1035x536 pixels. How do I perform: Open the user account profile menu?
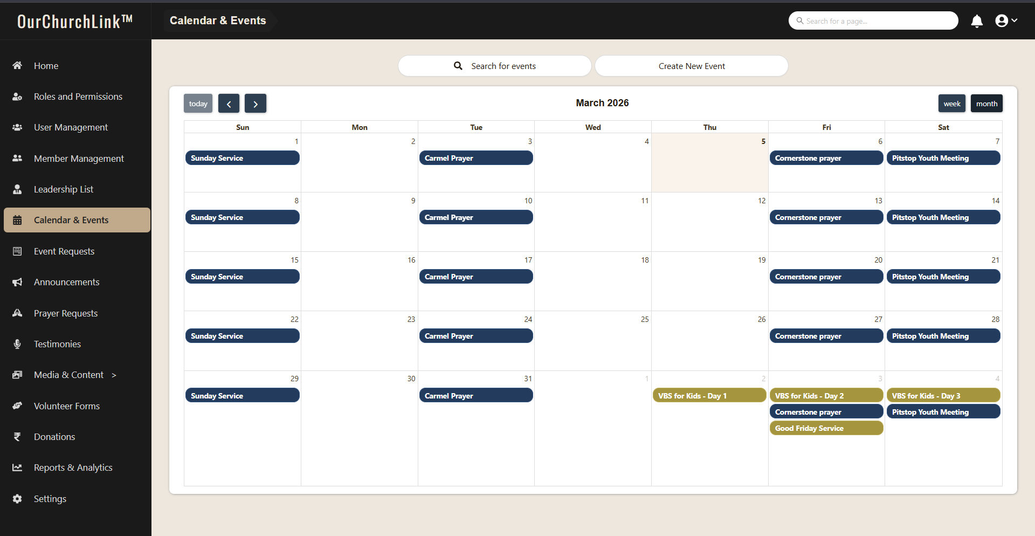pos(1005,21)
